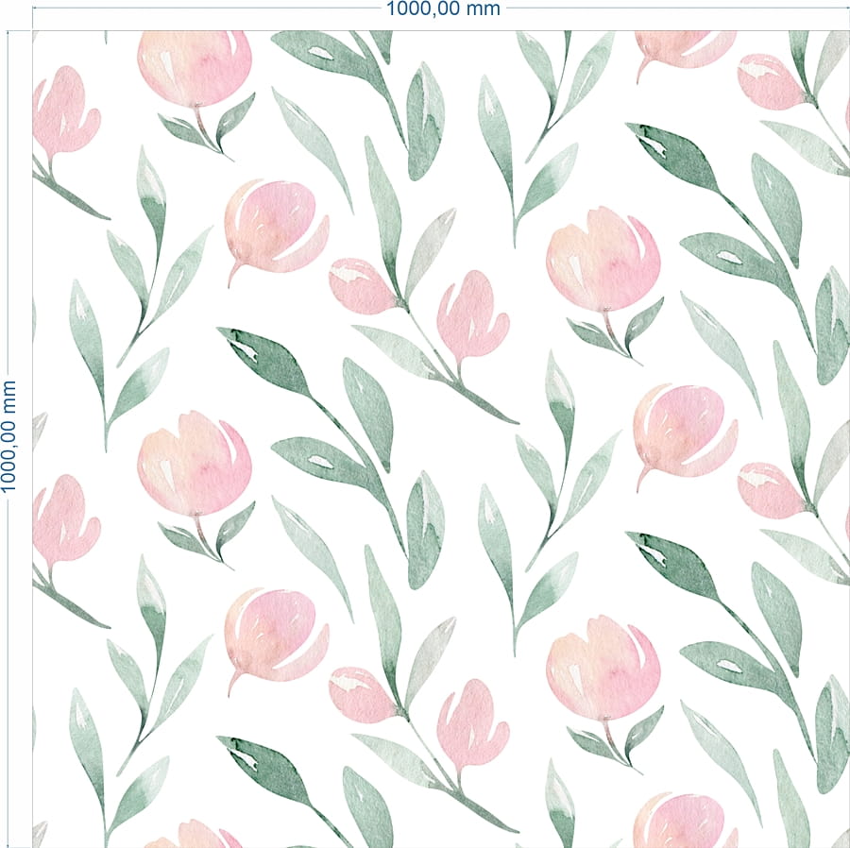The image size is (850, 848).
Task: Click the horizontal 1000,00 mm width label
Action: tap(443, 8)
